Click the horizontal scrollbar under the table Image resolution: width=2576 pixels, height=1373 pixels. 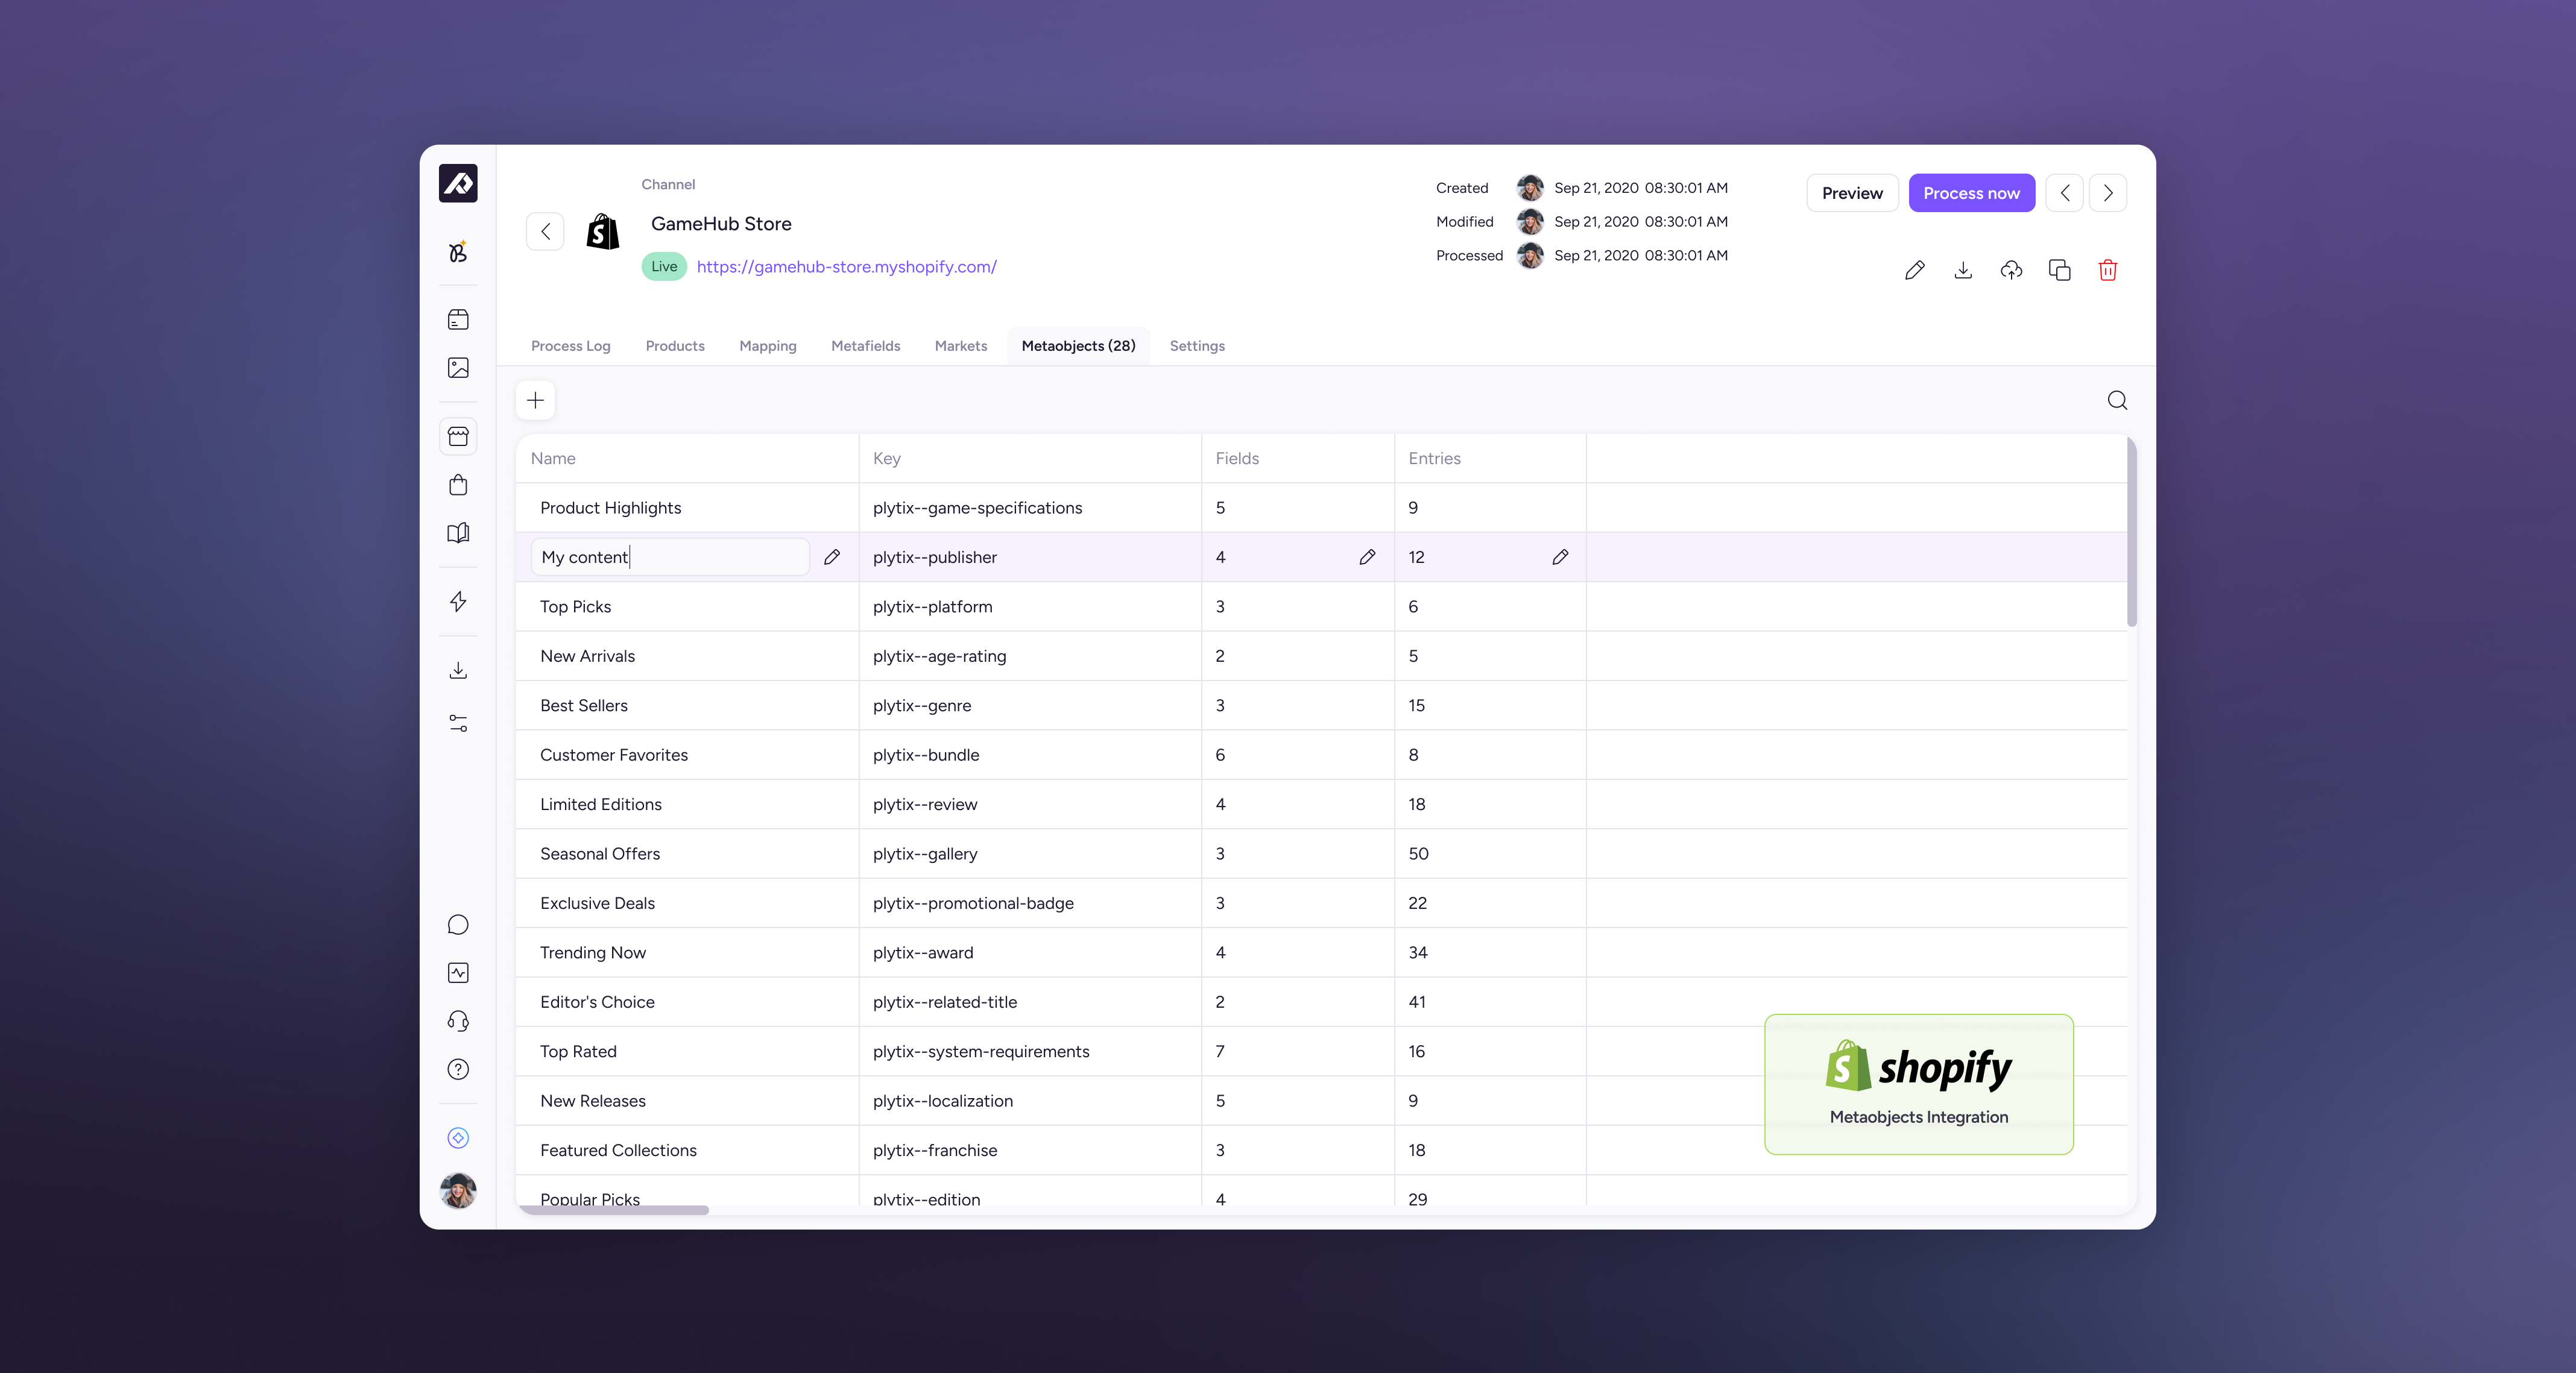coord(612,1209)
